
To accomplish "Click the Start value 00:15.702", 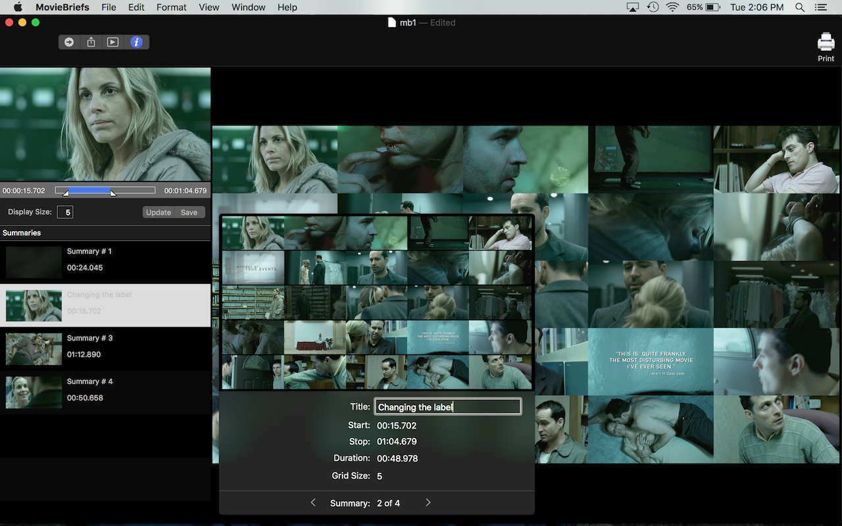I will (x=397, y=425).
